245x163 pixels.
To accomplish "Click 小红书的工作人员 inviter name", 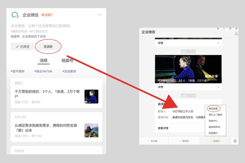I will (183, 111).
